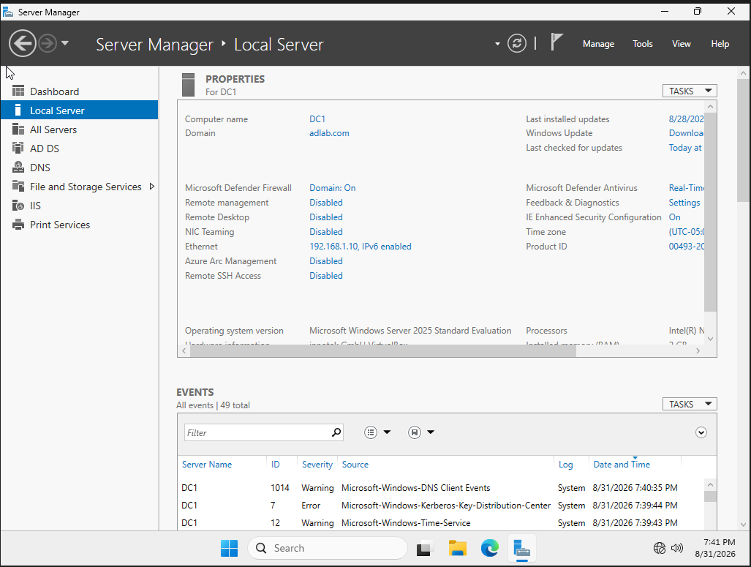Expand the events filter panel chevron
Image resolution: width=751 pixels, height=567 pixels.
coord(701,433)
